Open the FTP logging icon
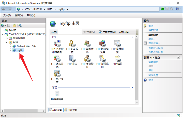 [72, 60]
